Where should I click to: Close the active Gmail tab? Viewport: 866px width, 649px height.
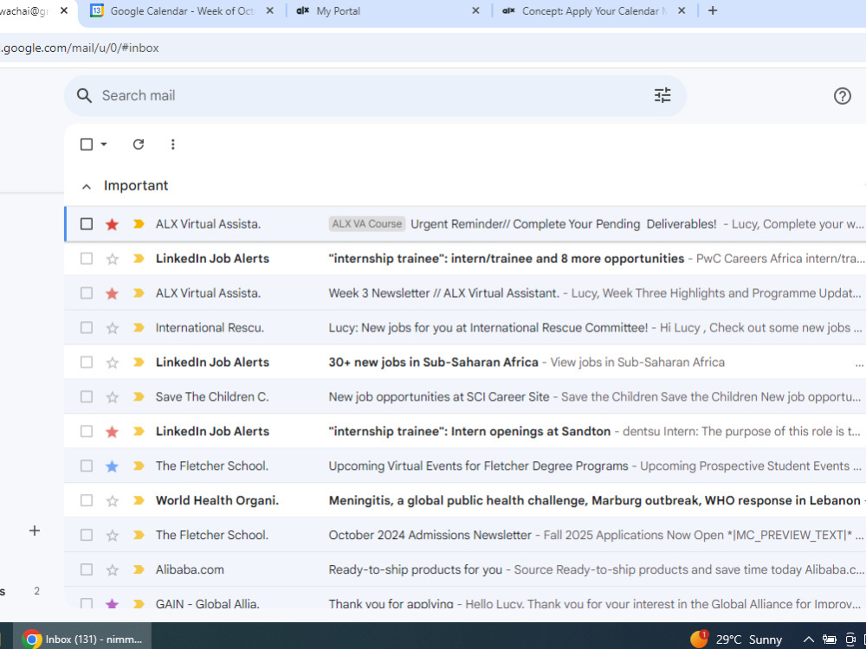pyautogui.click(x=64, y=10)
